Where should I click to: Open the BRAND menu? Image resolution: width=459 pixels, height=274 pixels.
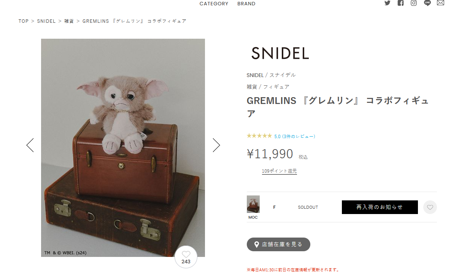[246, 4]
